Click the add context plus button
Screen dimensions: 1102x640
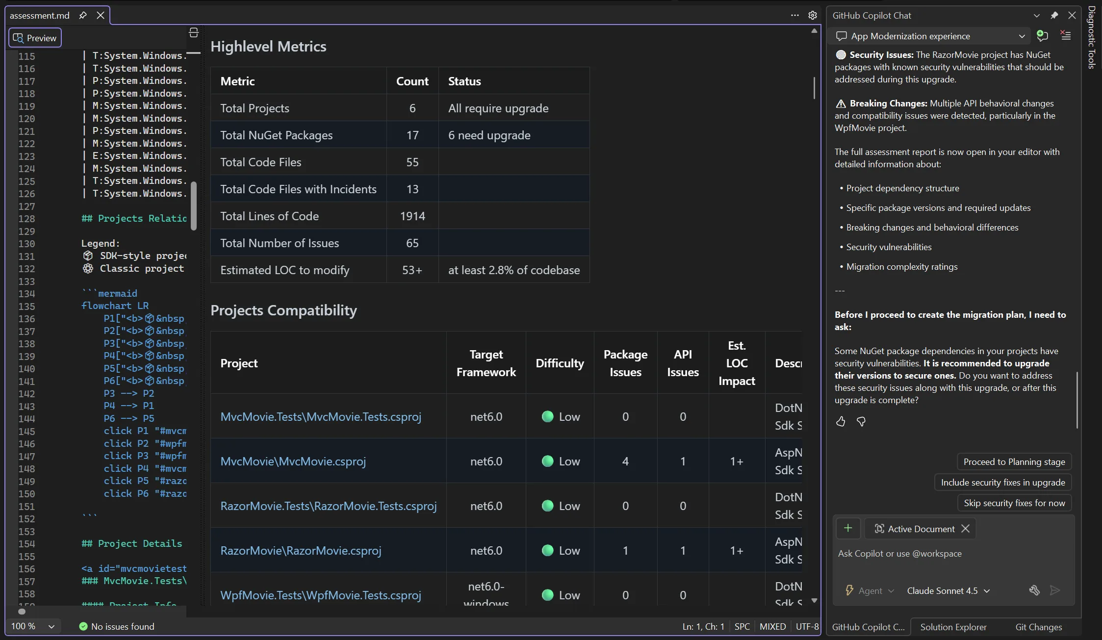[x=848, y=528]
